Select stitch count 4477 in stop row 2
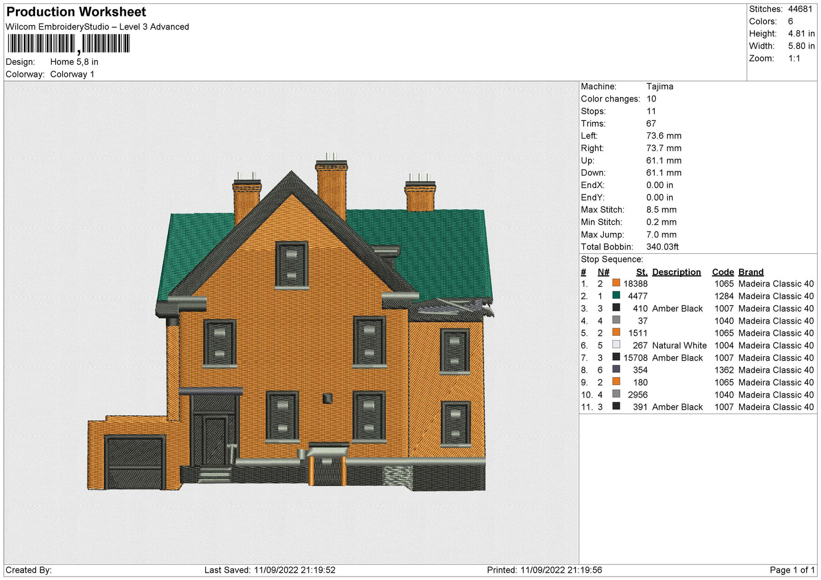This screenshot has height=580, width=821. point(637,296)
